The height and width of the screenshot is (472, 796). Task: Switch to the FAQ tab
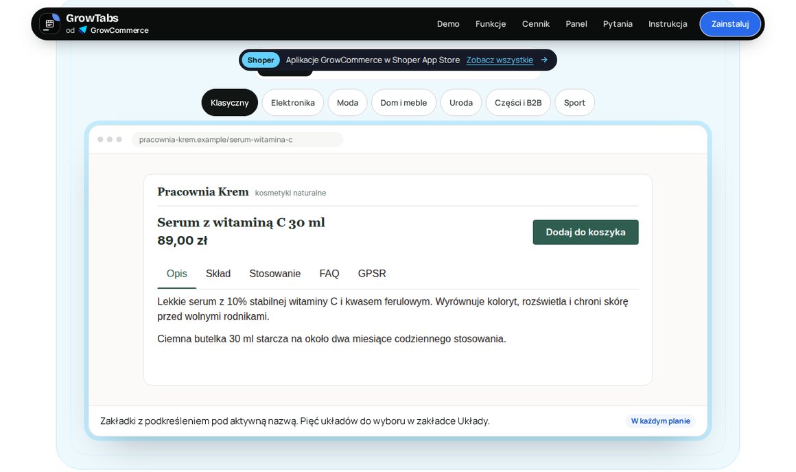(329, 274)
